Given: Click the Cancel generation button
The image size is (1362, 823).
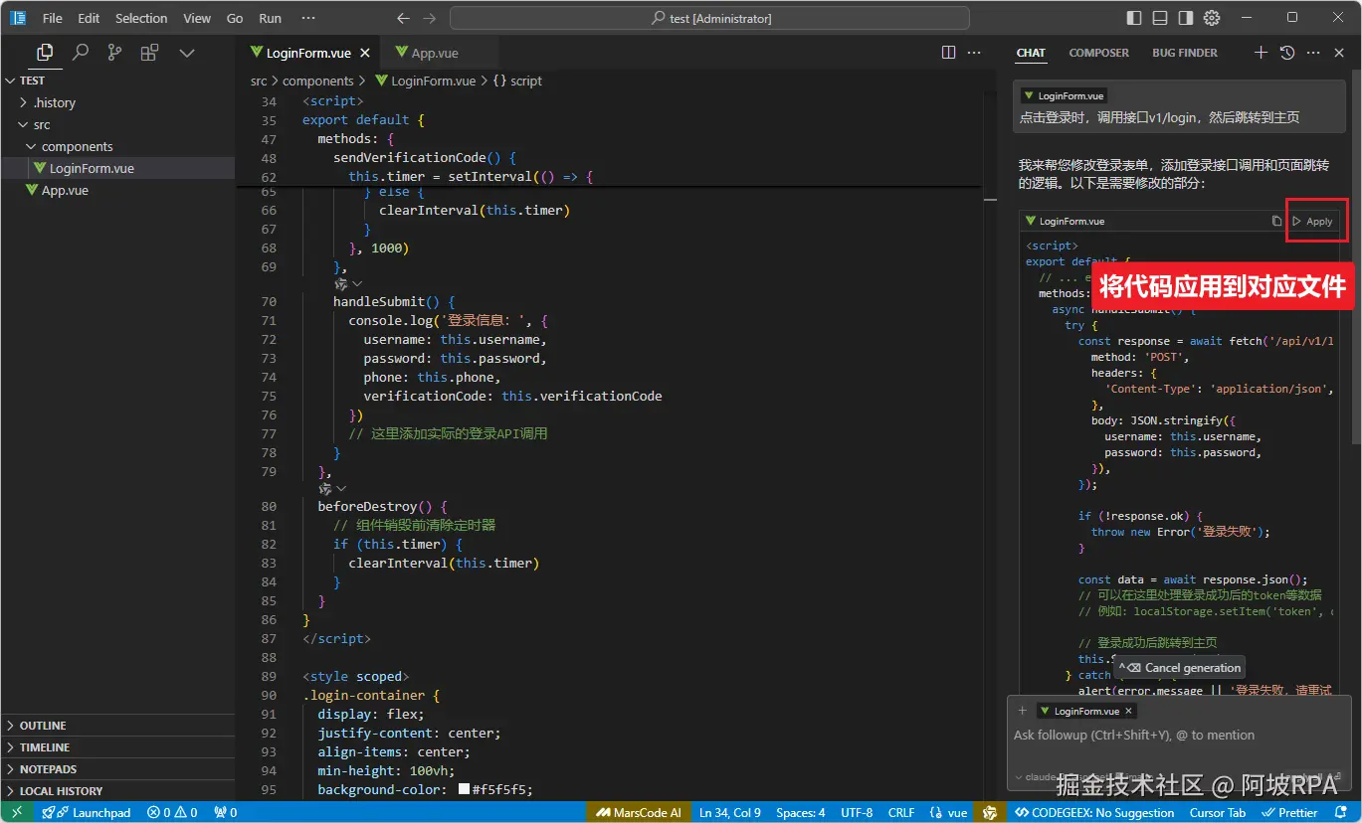Looking at the screenshot, I should pos(1180,668).
